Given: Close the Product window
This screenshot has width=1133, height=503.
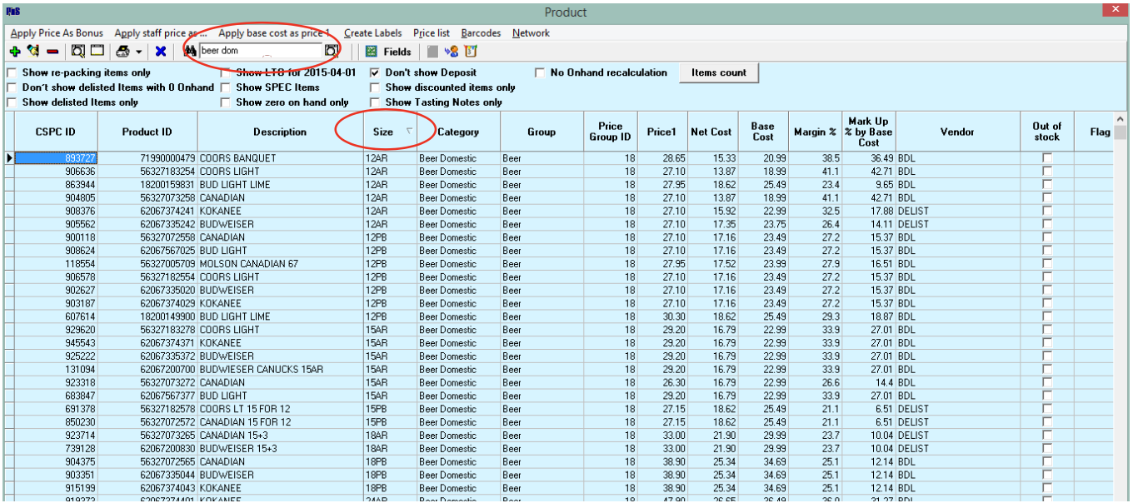Looking at the screenshot, I should [x=1115, y=10].
